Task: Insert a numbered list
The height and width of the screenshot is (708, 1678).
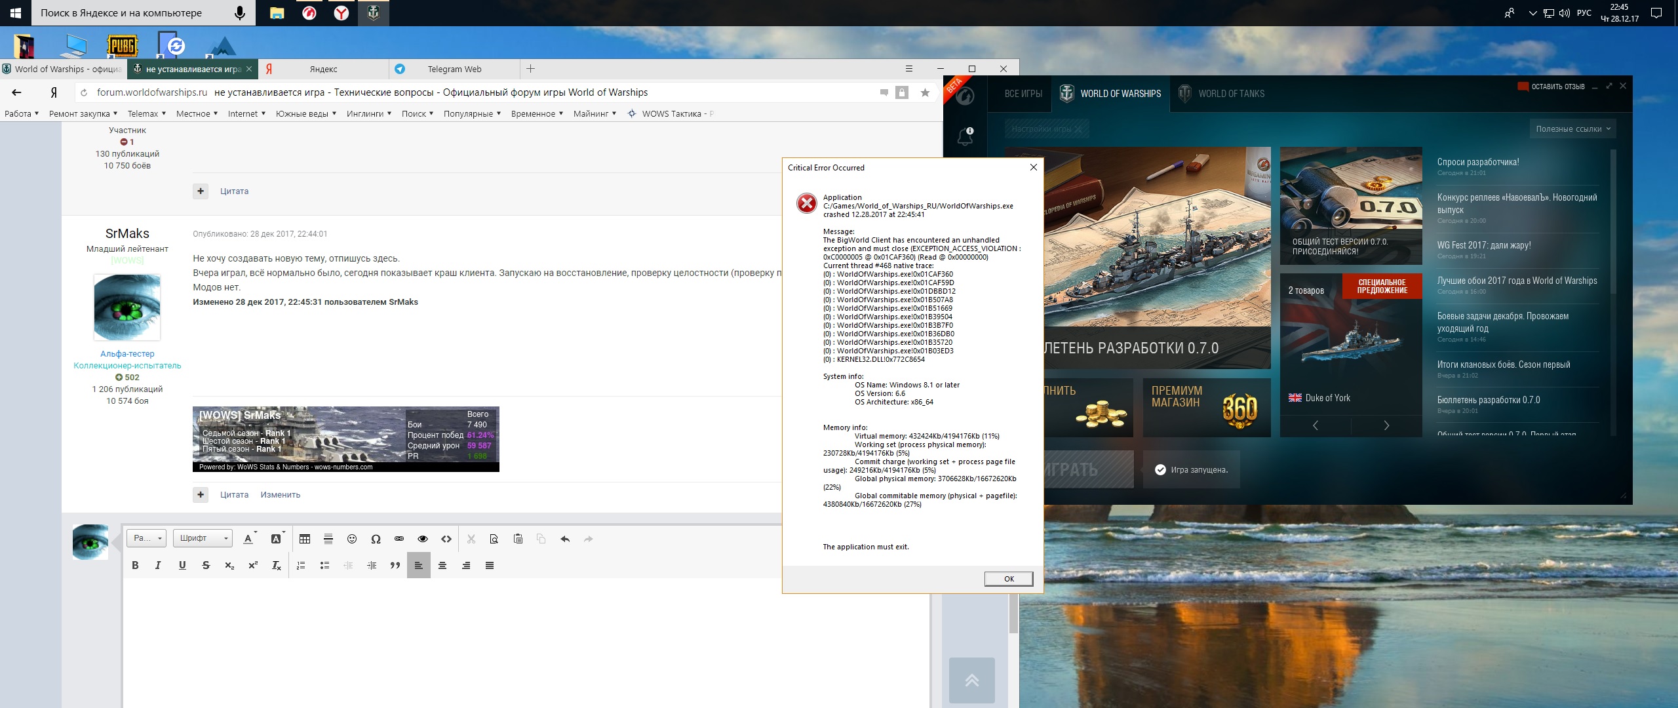Action: click(x=301, y=565)
